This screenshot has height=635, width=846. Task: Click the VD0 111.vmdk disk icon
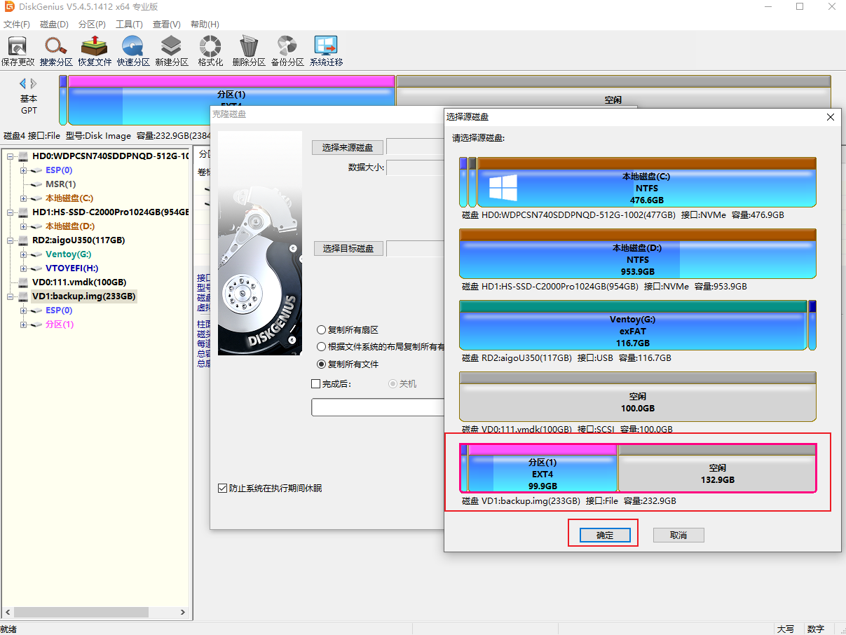click(x=24, y=282)
